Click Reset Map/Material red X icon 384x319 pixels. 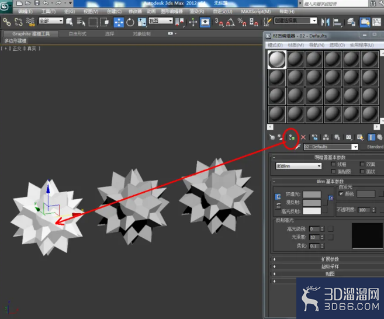point(303,137)
